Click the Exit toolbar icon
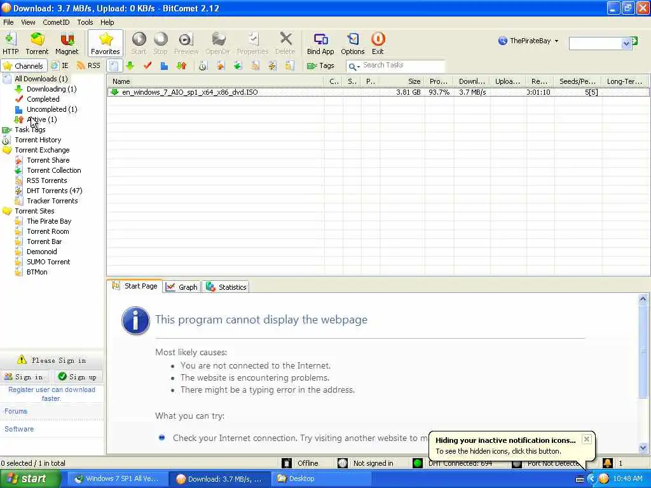Viewport: 651px width, 488px height. (378, 43)
